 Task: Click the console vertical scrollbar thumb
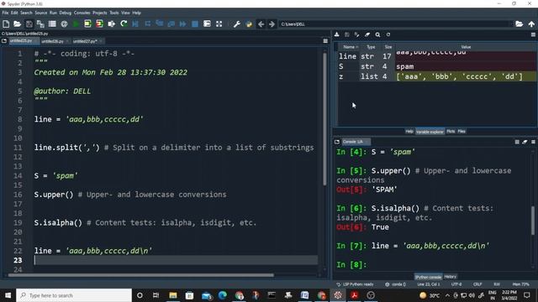tap(533, 220)
